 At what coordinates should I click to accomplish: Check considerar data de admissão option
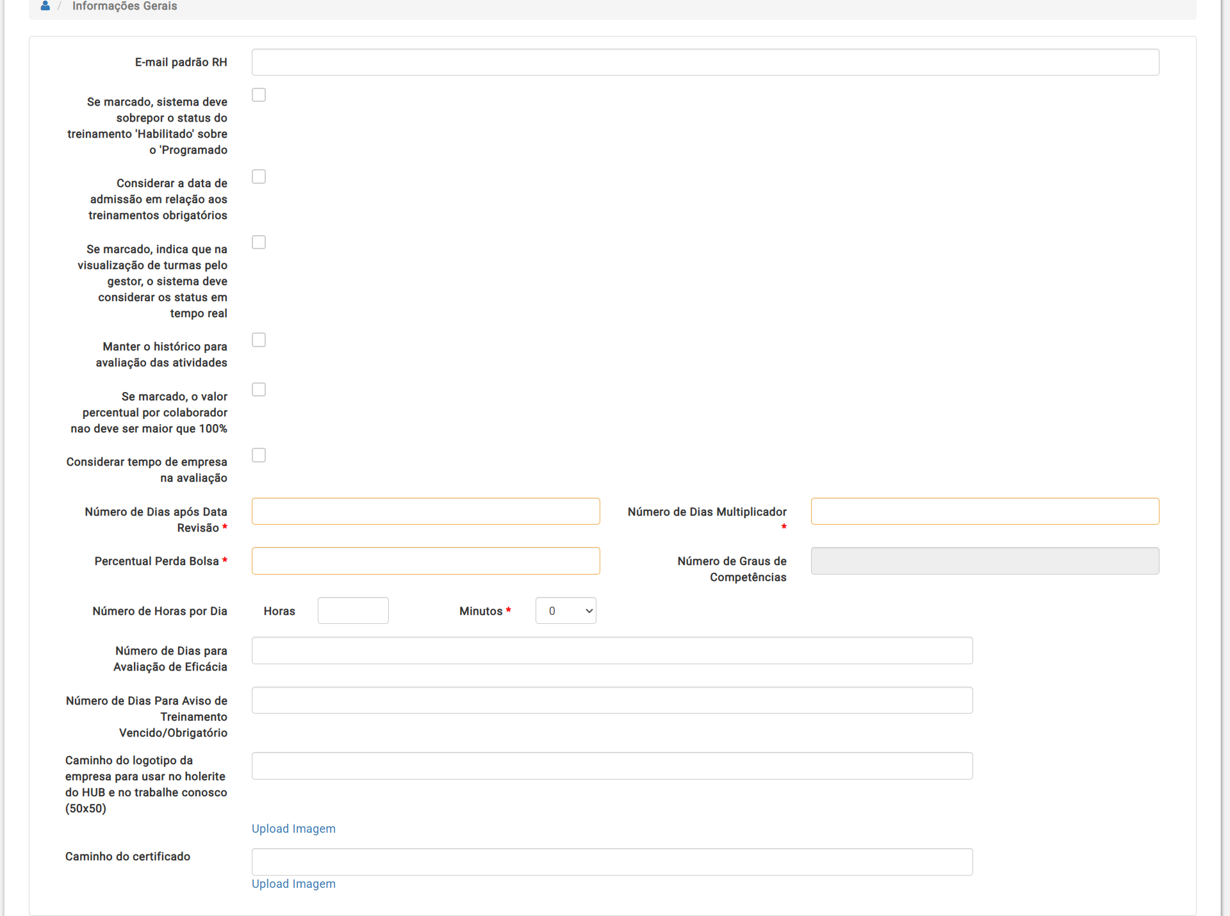259,177
